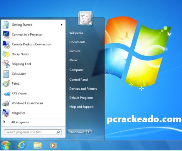
Task: Open Help and Support link
Action: pos(81,107)
